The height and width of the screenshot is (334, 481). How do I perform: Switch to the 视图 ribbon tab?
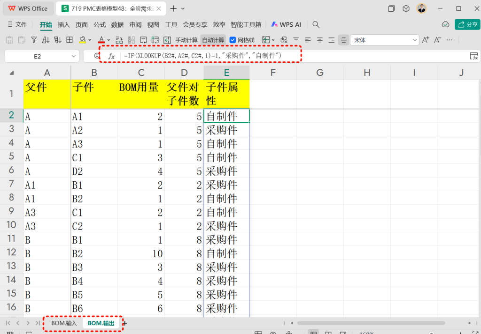(153, 25)
